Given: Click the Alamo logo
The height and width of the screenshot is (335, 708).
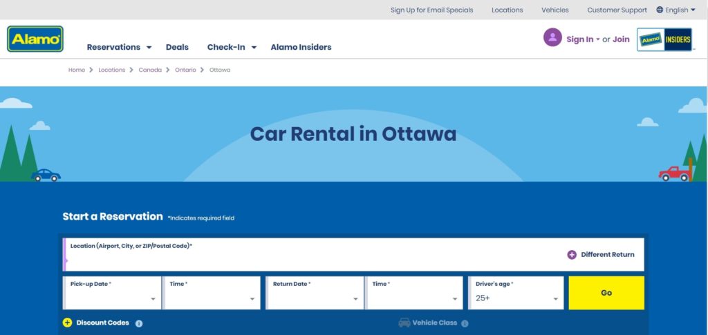Looking at the screenshot, I should pos(35,39).
